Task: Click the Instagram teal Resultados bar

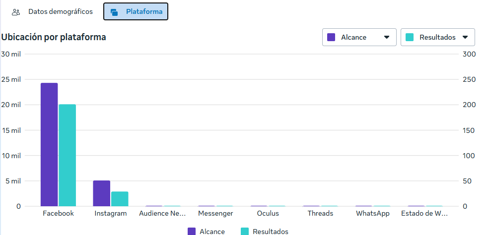Action: [x=120, y=198]
